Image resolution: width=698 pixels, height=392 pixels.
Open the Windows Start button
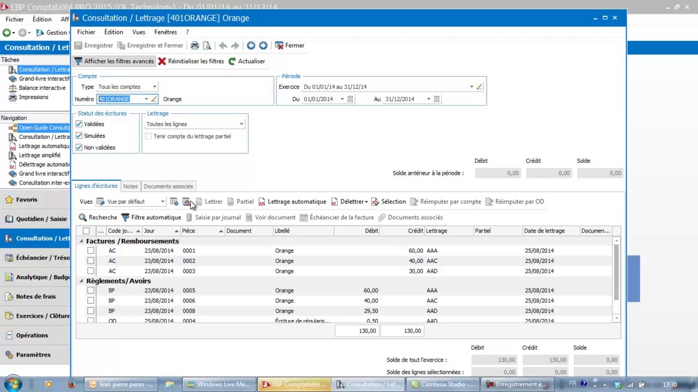tap(11, 384)
